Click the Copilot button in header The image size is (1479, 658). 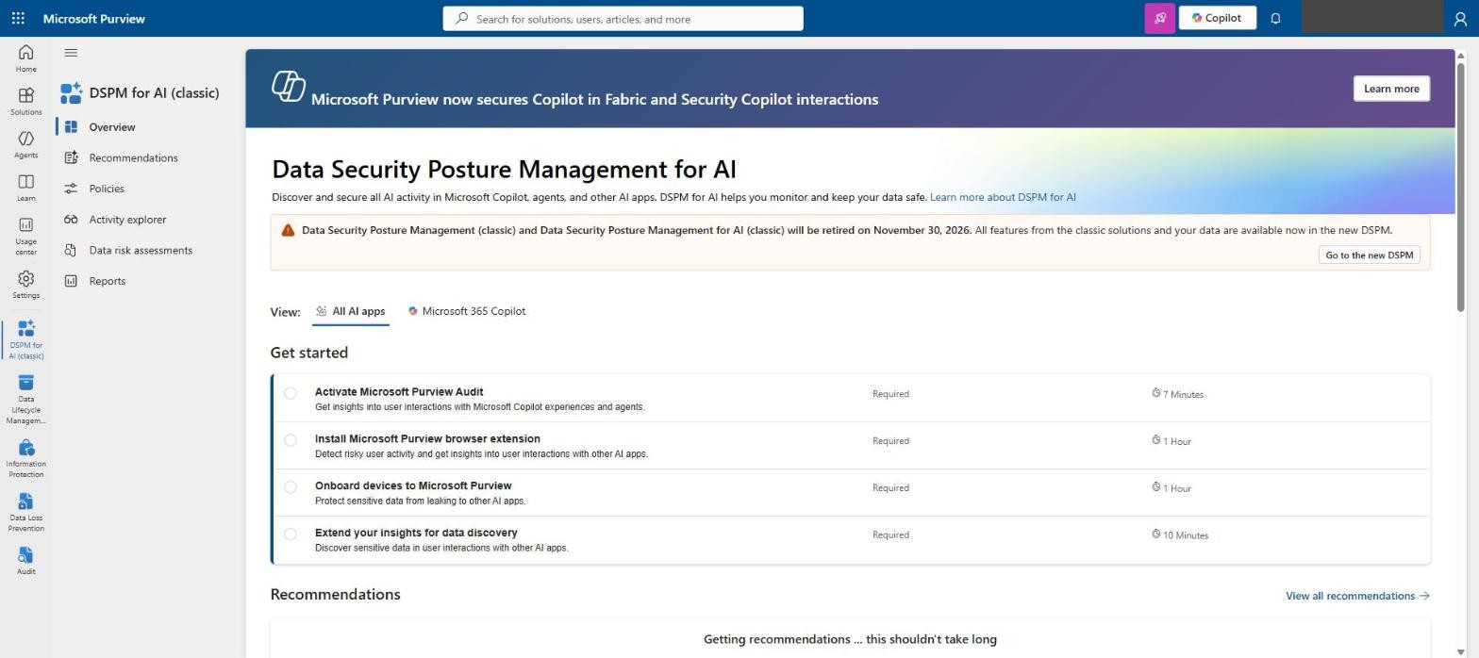(x=1217, y=18)
